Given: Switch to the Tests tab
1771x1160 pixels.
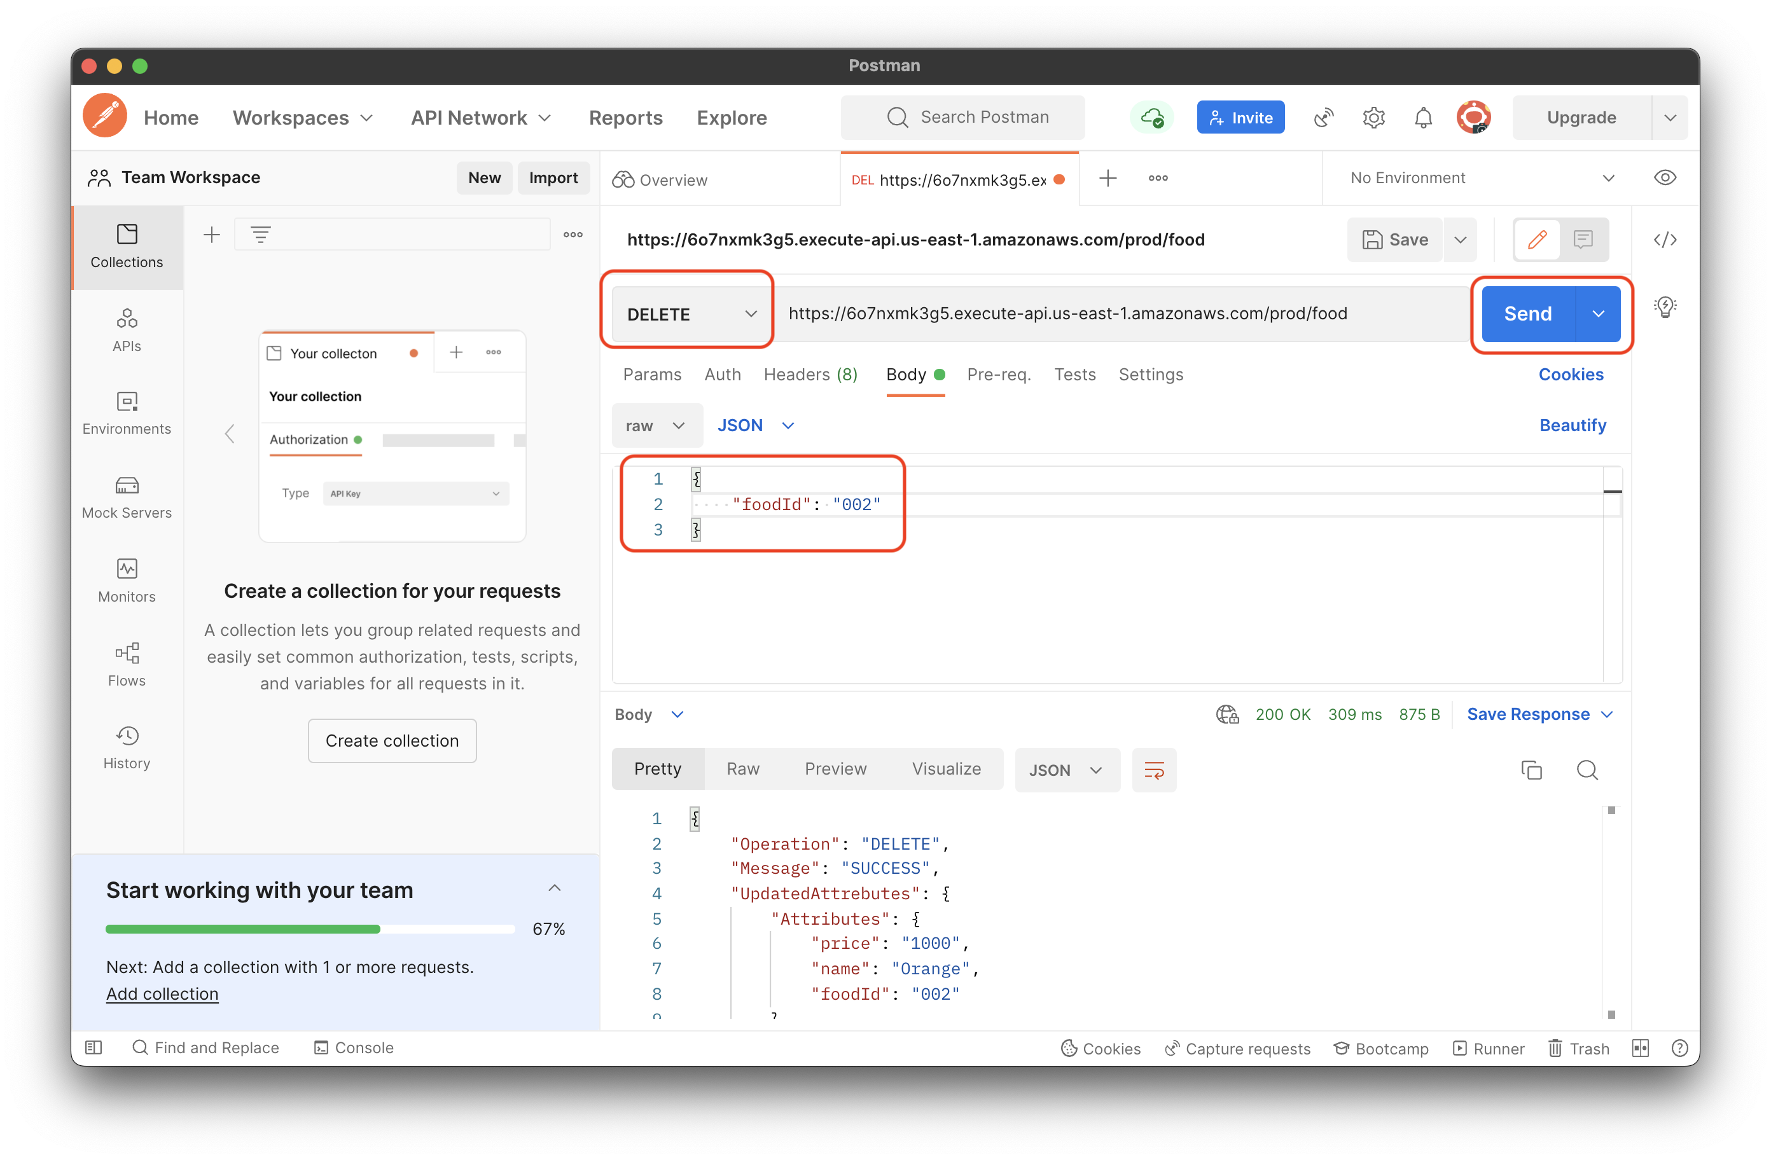Looking at the screenshot, I should tap(1074, 375).
